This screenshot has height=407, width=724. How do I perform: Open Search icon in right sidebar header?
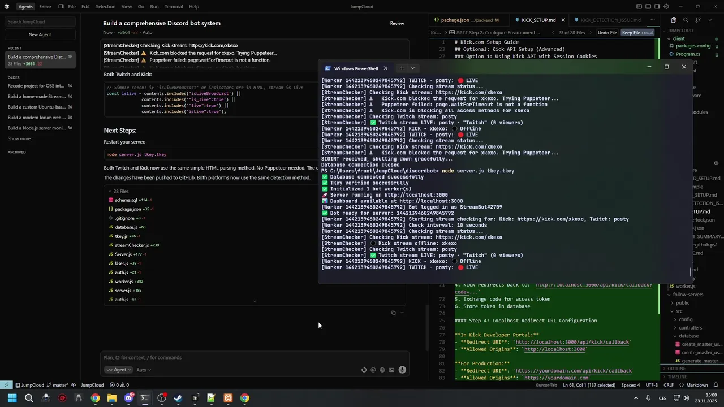[686, 20]
